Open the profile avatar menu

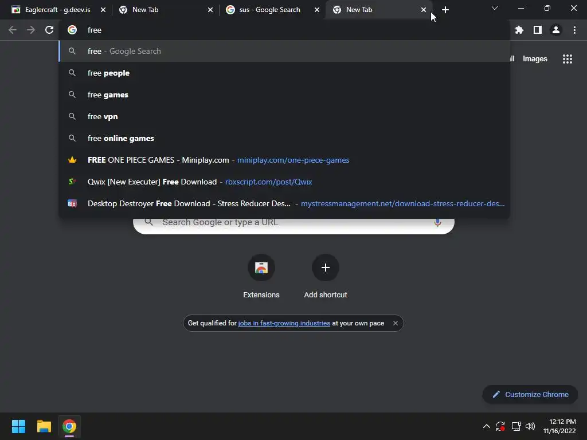click(x=556, y=30)
